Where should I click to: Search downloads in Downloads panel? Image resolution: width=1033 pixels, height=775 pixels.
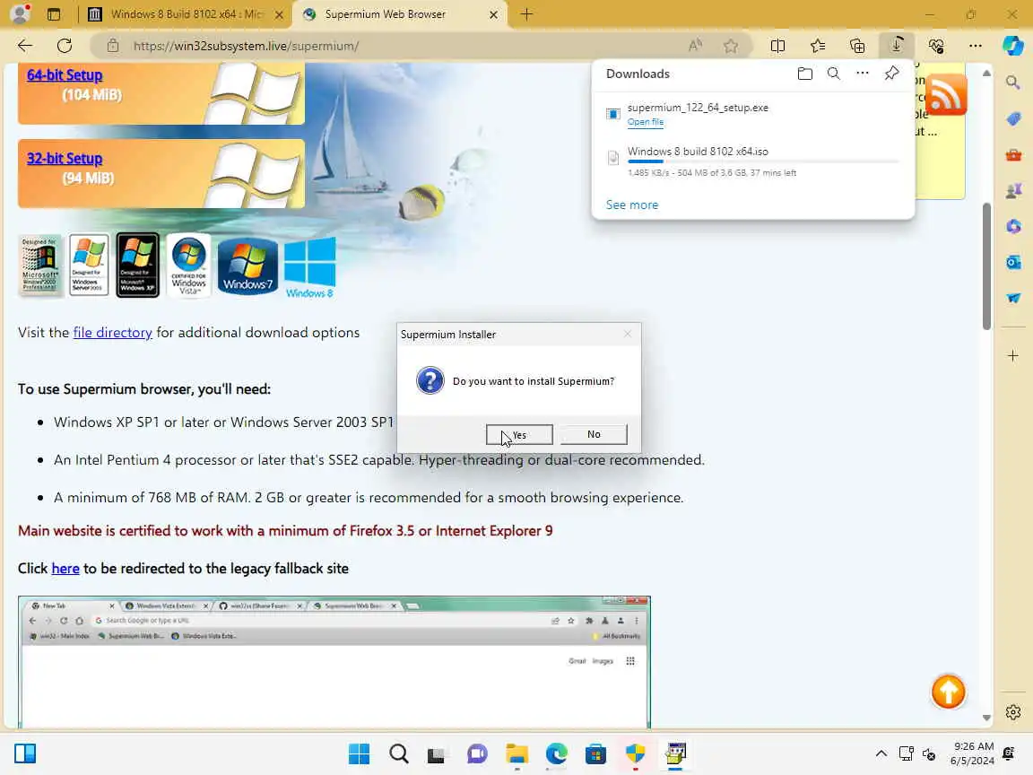pos(833,74)
